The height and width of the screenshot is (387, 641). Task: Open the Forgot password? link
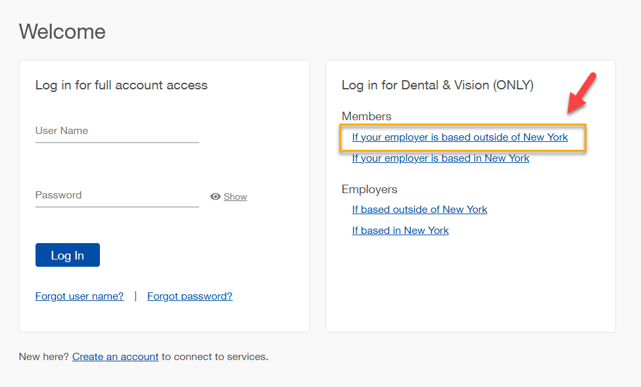pos(189,296)
